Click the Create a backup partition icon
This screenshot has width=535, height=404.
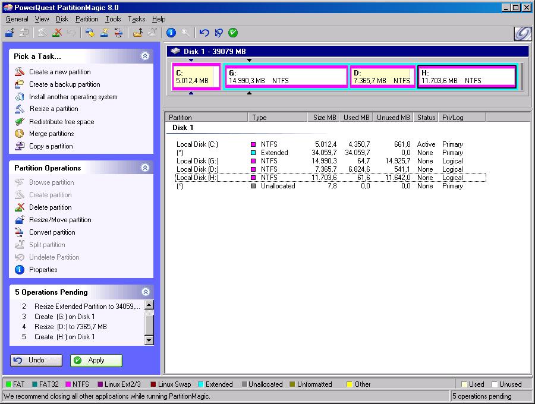click(20, 84)
